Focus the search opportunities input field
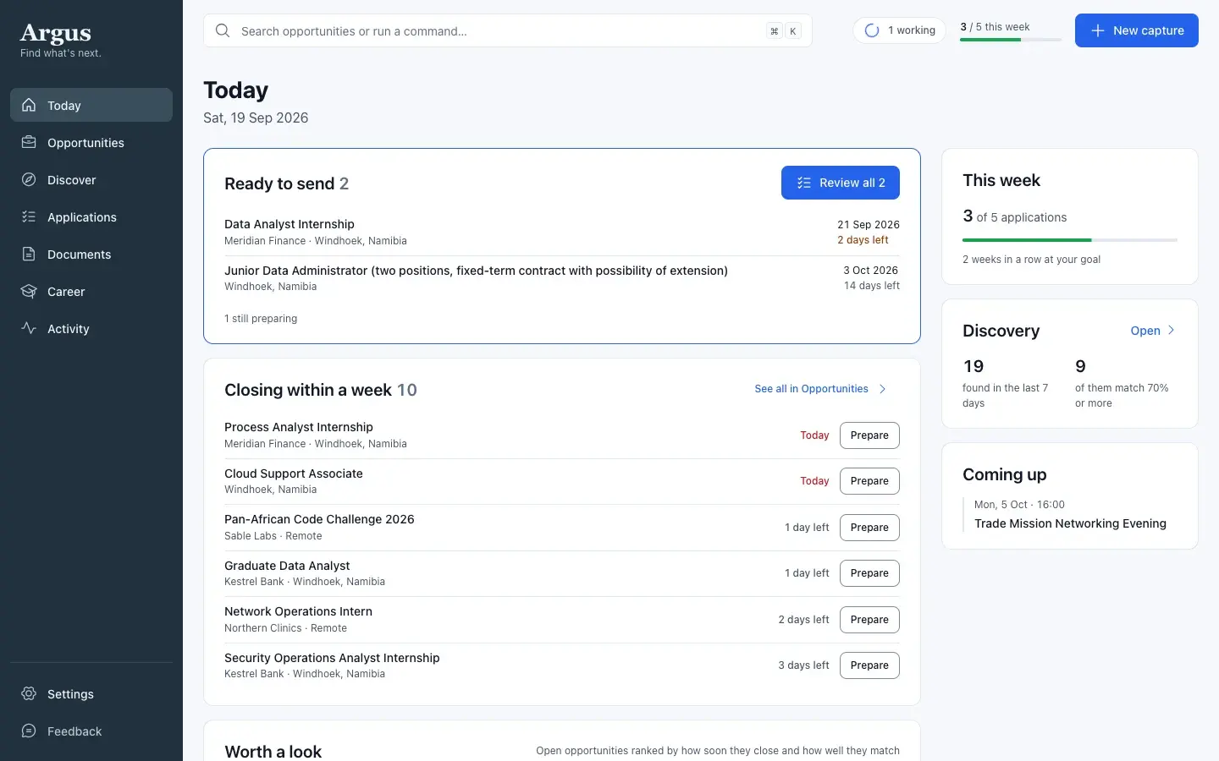 pos(508,30)
